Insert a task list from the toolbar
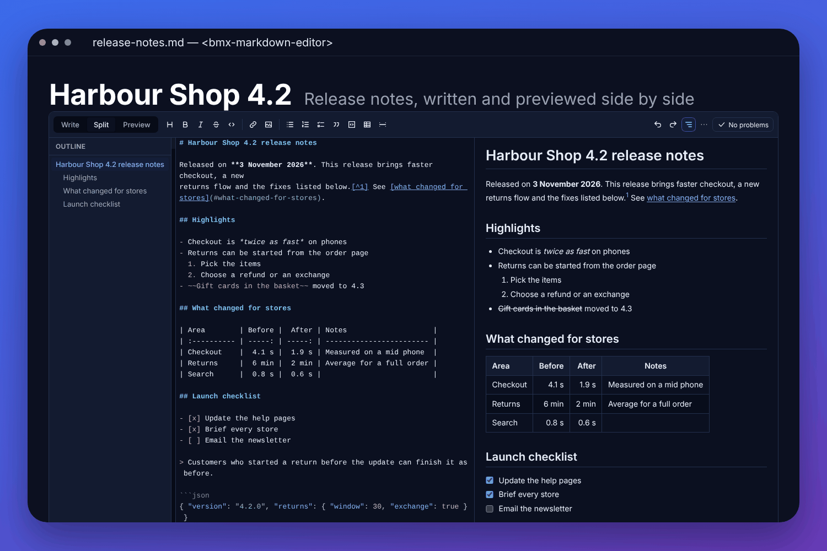 point(321,125)
